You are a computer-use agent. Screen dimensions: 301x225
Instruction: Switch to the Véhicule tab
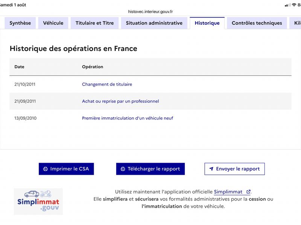[x=53, y=23]
